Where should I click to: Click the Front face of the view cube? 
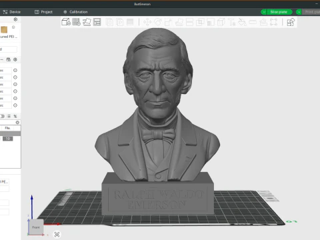click(36, 227)
